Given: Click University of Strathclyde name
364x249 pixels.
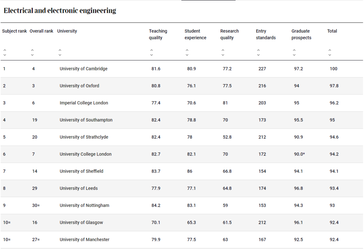Looking at the screenshot, I should click(84, 137).
